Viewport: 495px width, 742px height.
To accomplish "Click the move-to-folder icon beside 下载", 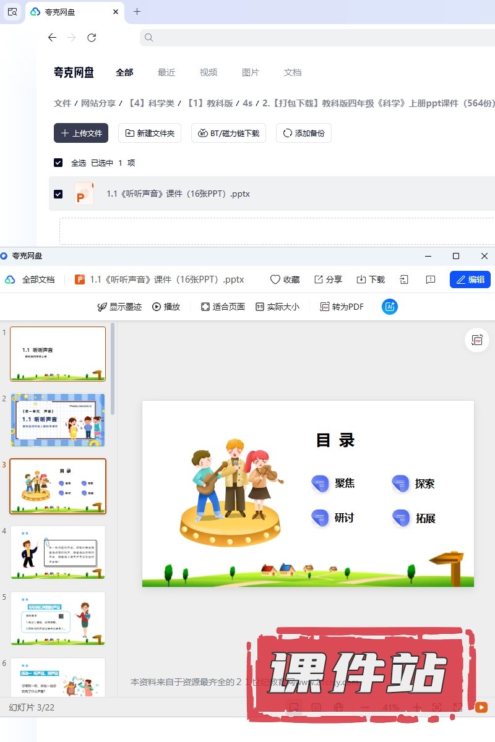I will (404, 279).
